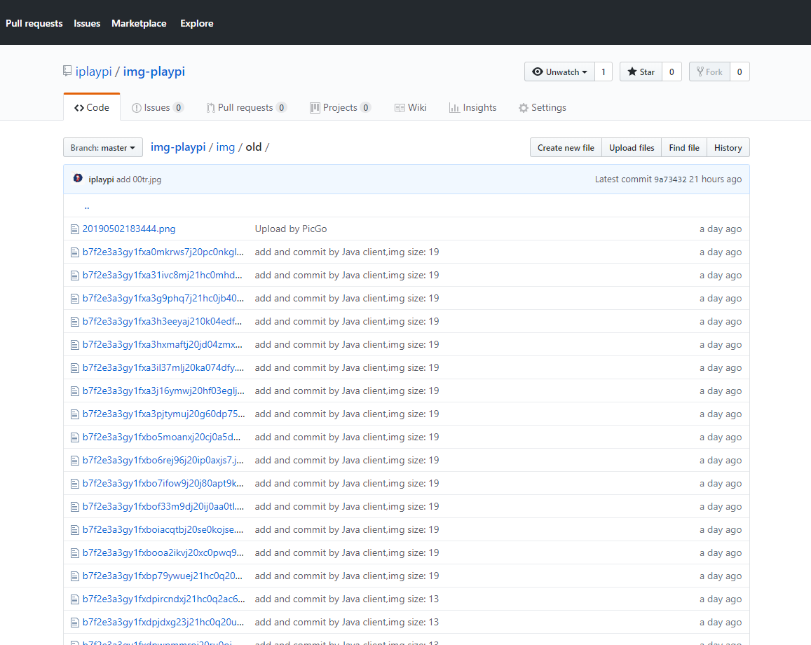Open the folder History button
811x645 pixels.
tap(728, 147)
